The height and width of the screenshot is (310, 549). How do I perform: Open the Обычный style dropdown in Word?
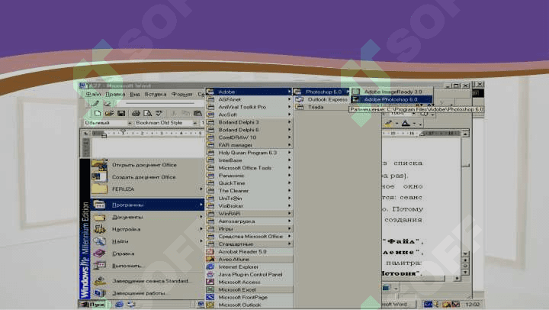[130, 123]
